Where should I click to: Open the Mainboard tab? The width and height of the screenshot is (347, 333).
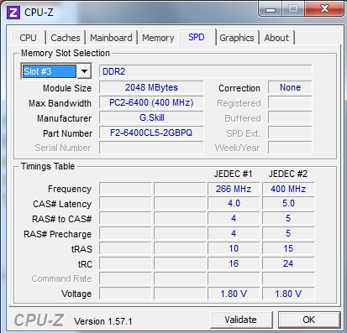tap(111, 38)
